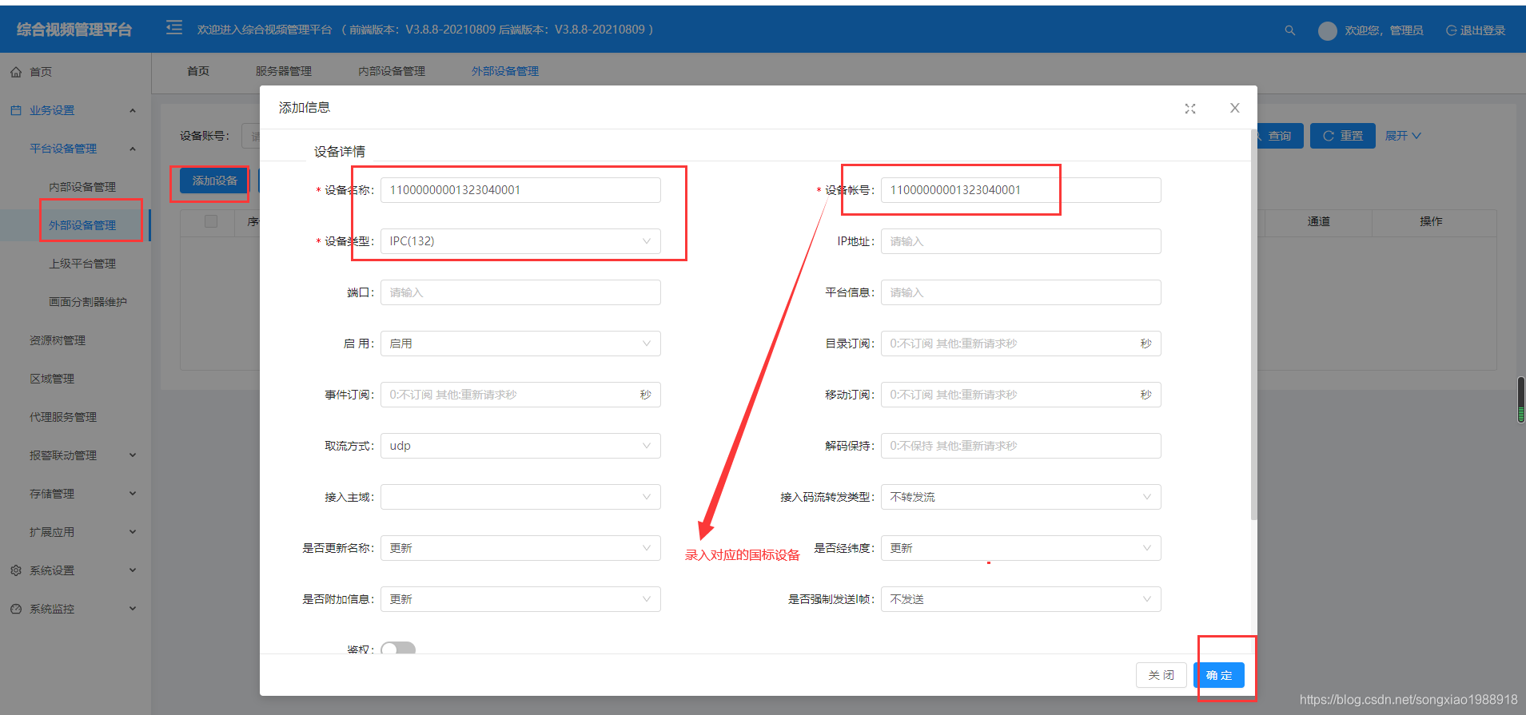Open 画面分割器维护 sidebar item
The width and height of the screenshot is (1526, 715).
click(x=88, y=302)
